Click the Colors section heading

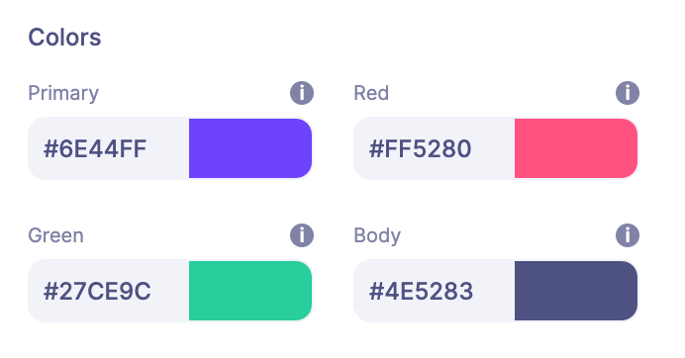pyautogui.click(x=64, y=38)
